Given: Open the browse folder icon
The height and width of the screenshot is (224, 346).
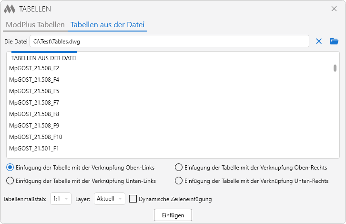Looking at the screenshot, I should tap(334, 42).
